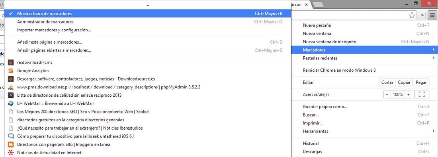Choose Importar marcadores y configuración
438x157 pixels.
[147, 30]
